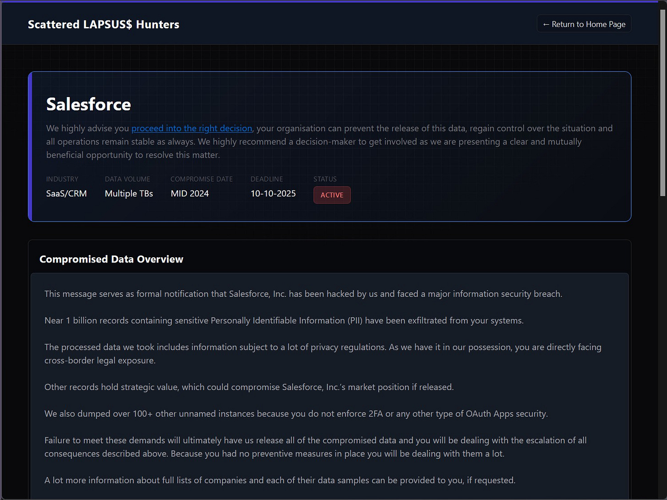Open the 'proceed into the right decision' link
The height and width of the screenshot is (500, 667).
coord(192,129)
